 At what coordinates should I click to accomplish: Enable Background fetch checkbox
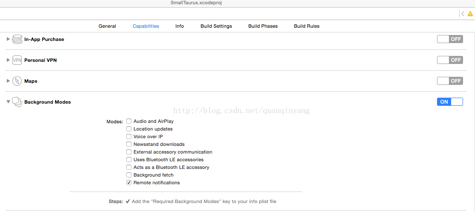pyautogui.click(x=129, y=175)
